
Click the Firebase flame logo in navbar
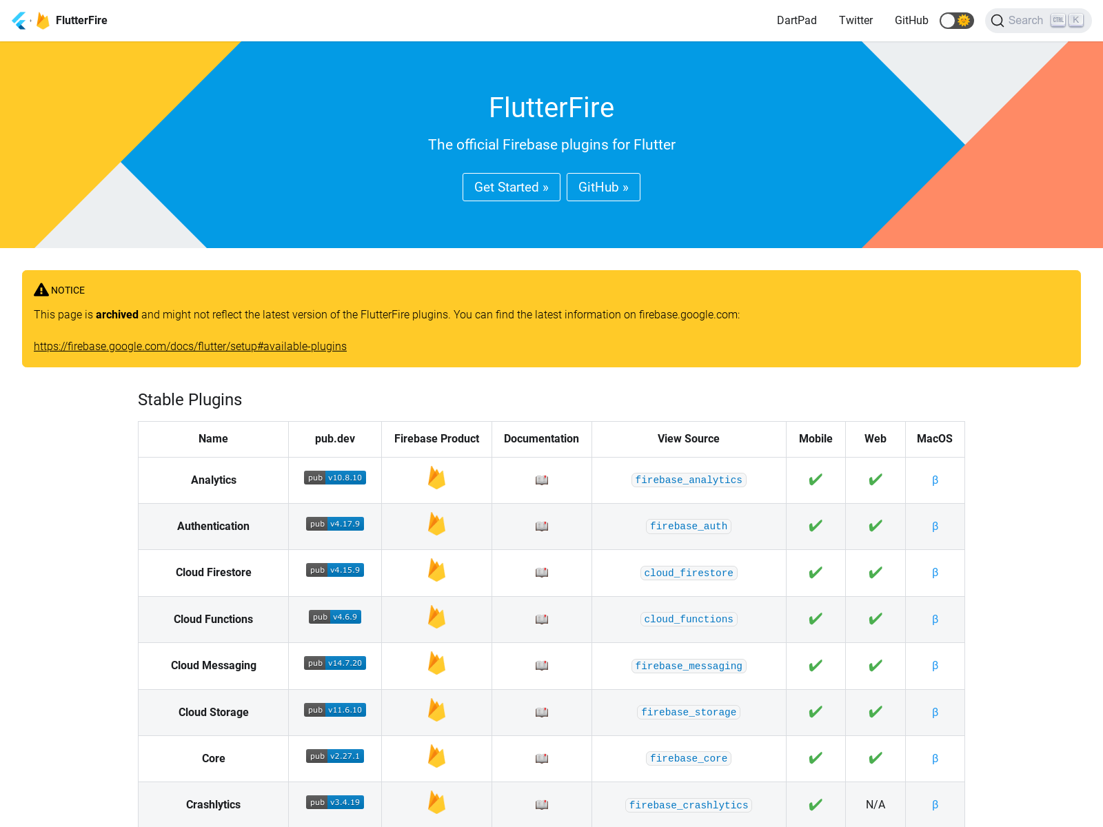point(43,21)
